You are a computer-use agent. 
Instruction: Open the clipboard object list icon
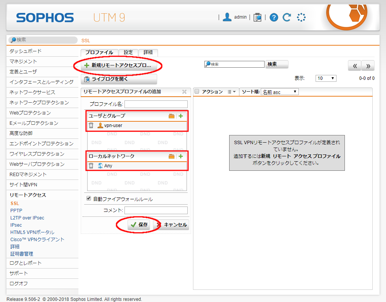point(258,17)
